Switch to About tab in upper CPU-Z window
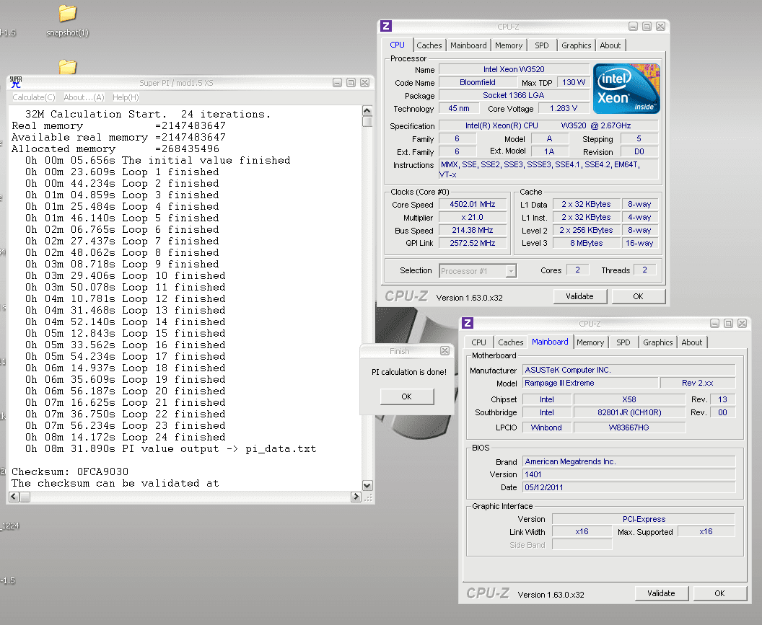The width and height of the screenshot is (762, 625). point(610,45)
